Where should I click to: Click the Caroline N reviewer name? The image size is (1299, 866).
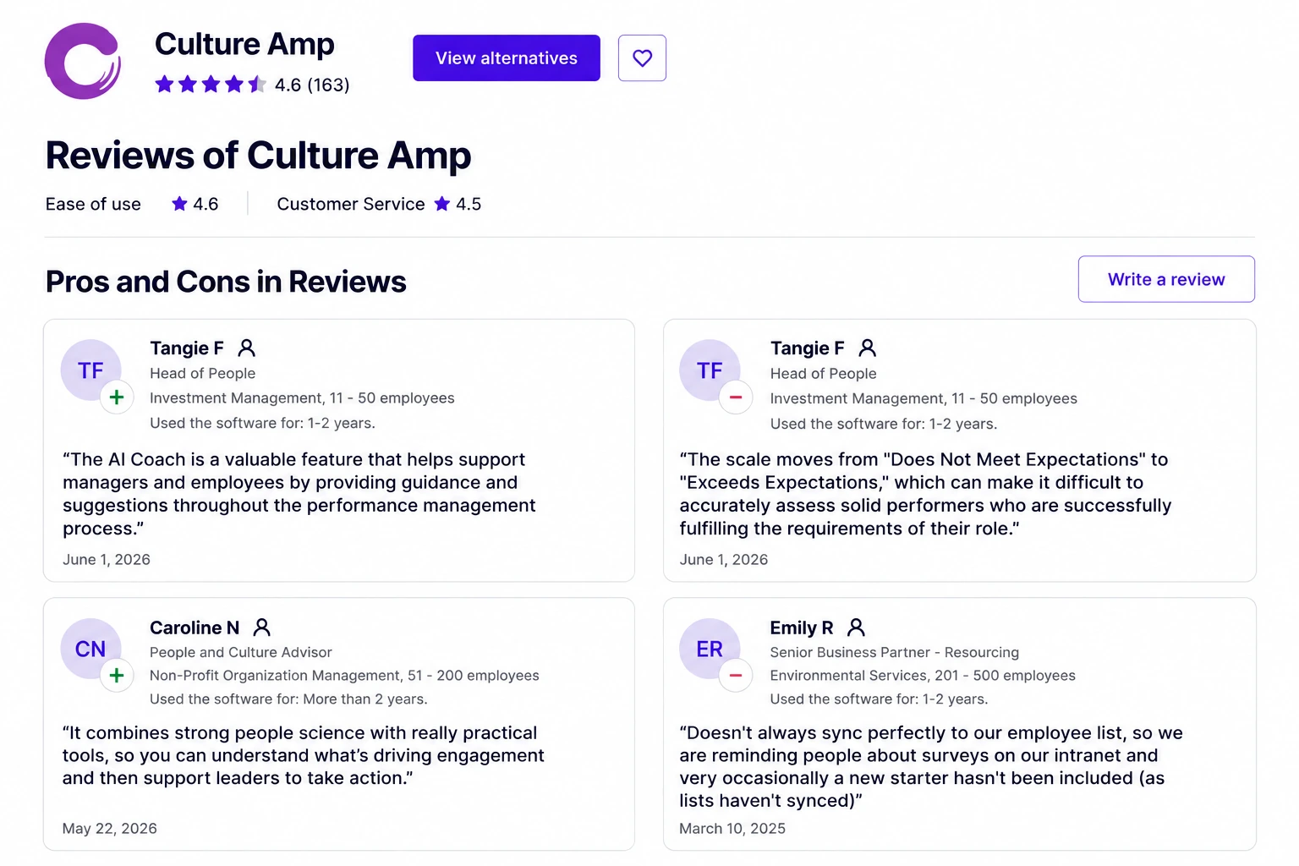click(x=195, y=628)
